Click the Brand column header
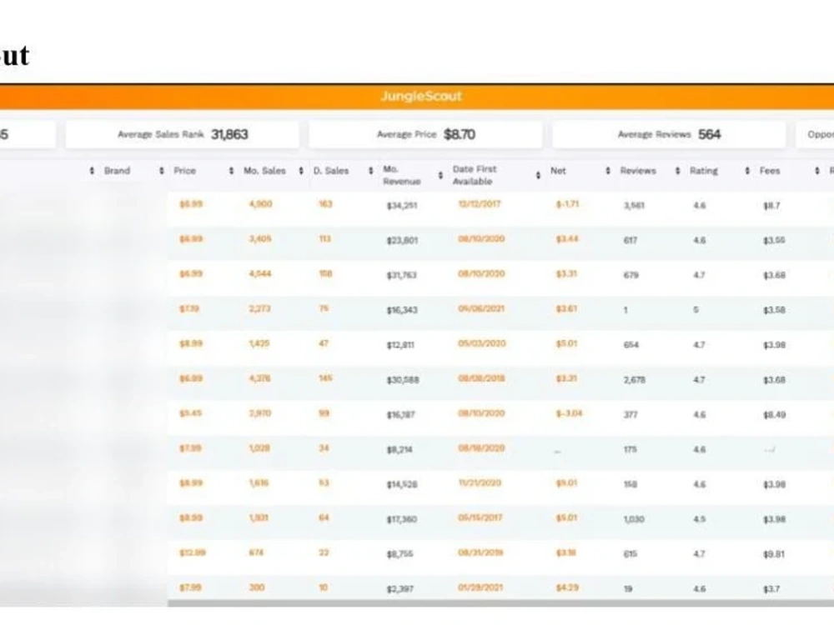This screenshot has width=834, height=625. click(x=117, y=171)
